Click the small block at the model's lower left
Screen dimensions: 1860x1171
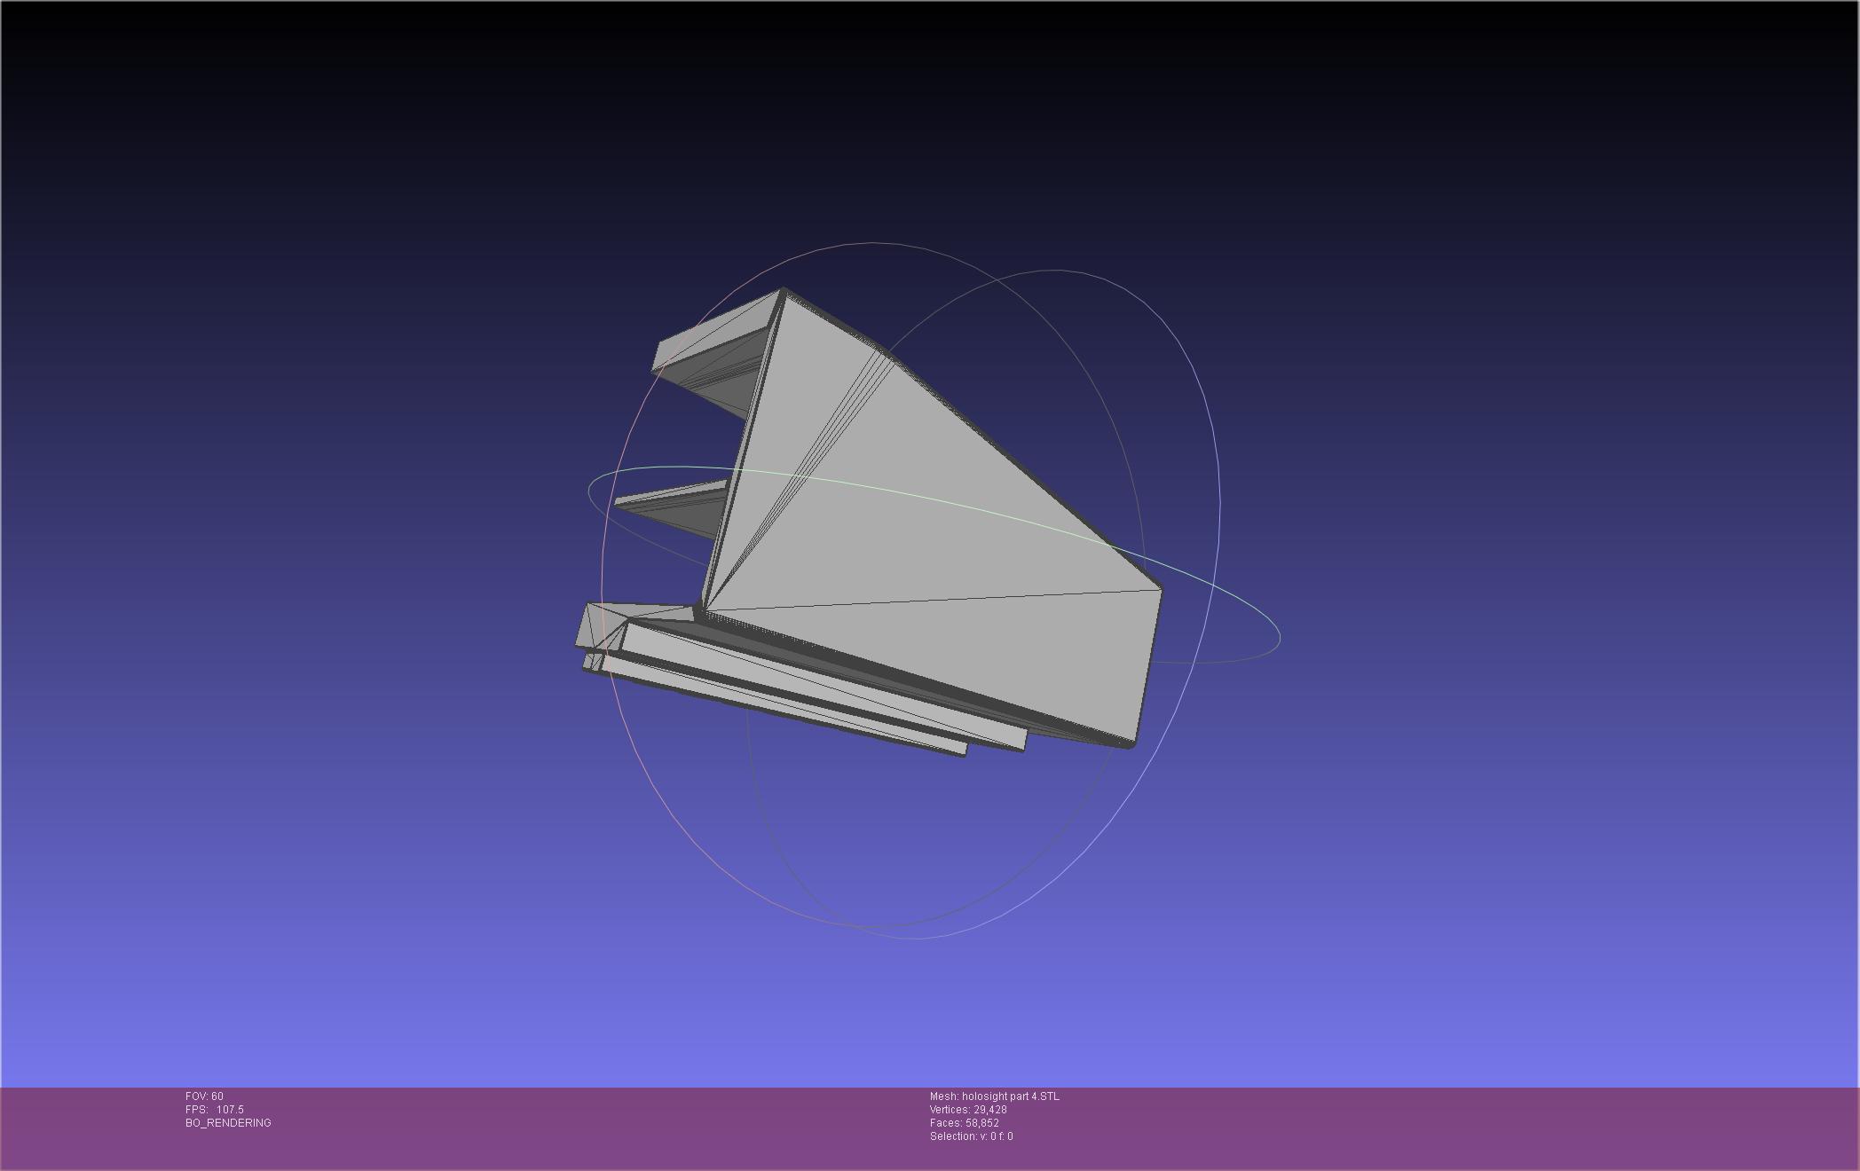coord(596,624)
